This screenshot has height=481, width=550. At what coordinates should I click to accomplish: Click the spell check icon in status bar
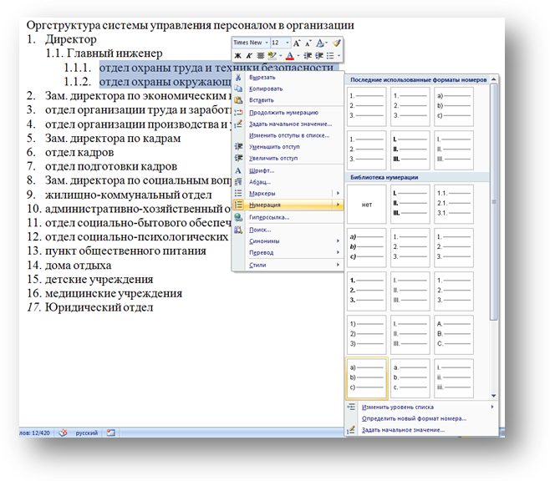[x=63, y=433]
